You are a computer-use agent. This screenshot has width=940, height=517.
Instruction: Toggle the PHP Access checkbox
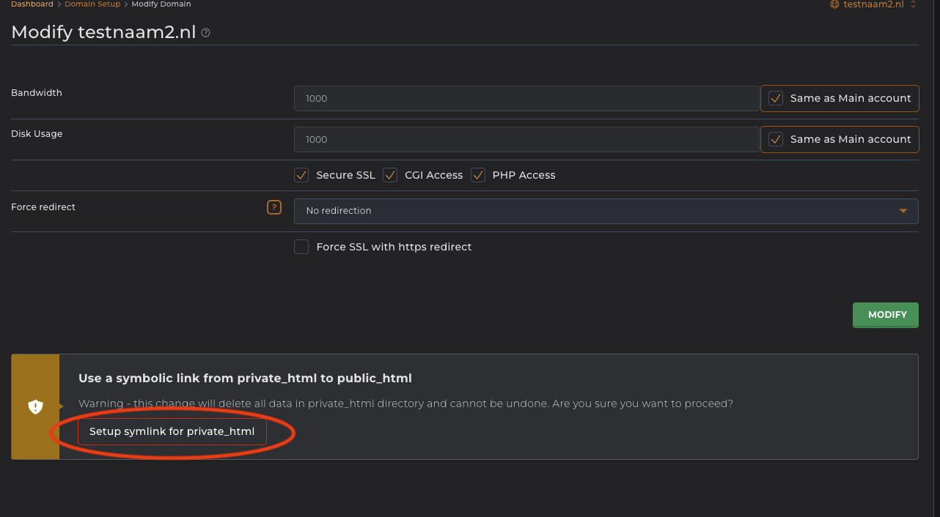478,175
